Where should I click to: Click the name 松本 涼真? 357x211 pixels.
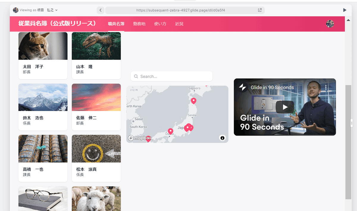tap(87, 169)
